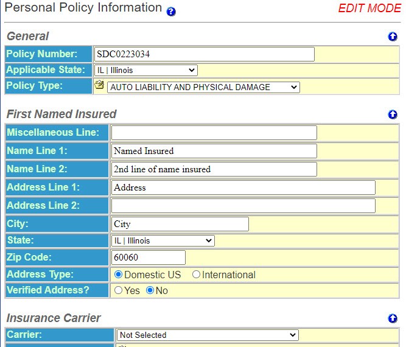Click the Zip Code field
The width and height of the screenshot is (406, 347).
[x=148, y=258]
